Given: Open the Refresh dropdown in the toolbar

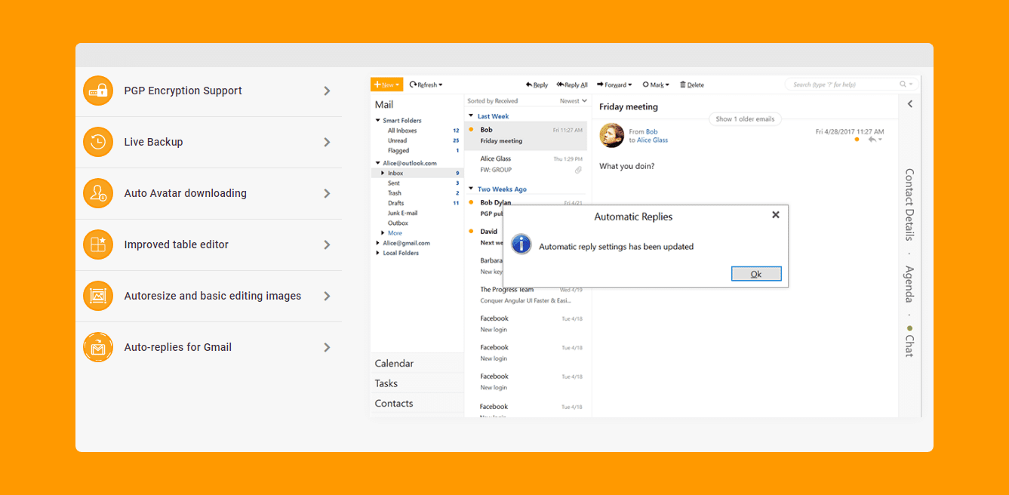Looking at the screenshot, I should [x=426, y=85].
